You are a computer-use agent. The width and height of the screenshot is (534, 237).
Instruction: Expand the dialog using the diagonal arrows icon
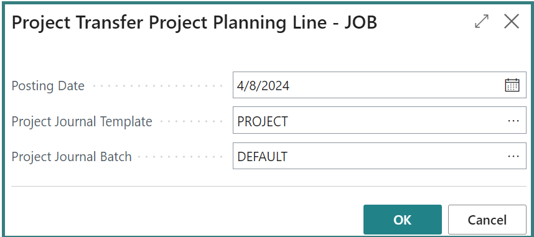coord(482,22)
